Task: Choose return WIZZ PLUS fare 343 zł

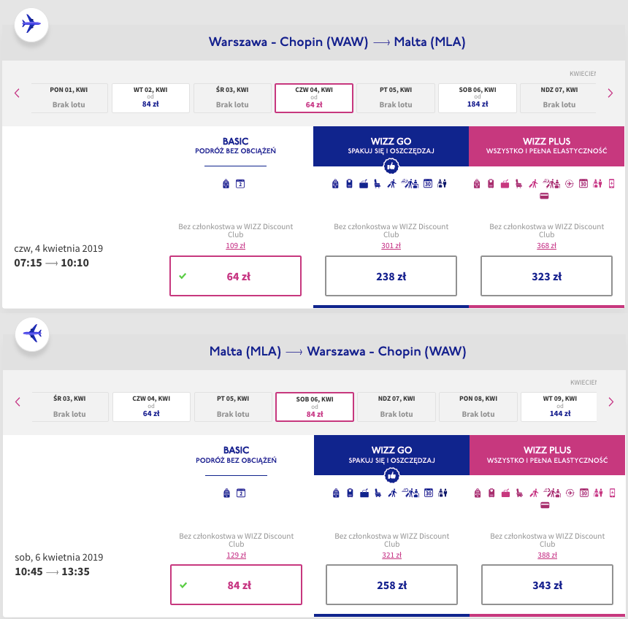Action: pos(547,585)
